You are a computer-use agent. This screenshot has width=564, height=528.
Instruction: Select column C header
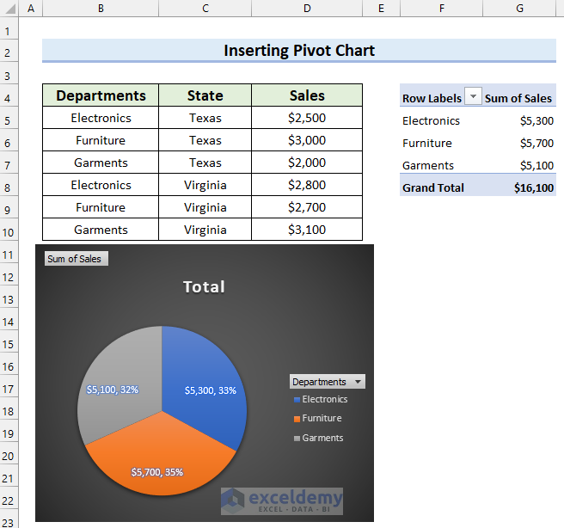click(205, 8)
